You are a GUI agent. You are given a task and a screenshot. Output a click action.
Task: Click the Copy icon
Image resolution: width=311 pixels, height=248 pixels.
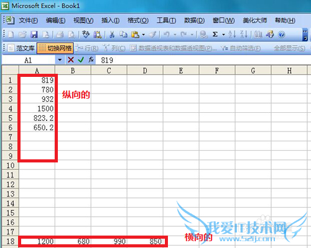point(124,34)
